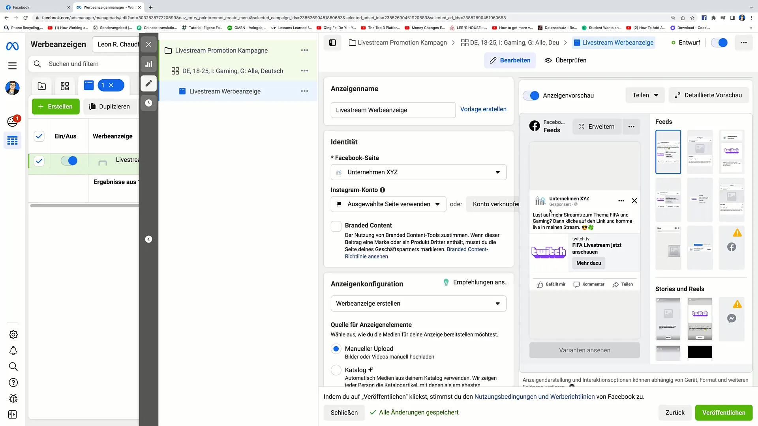Click the magnifier search icon in sidebar
Viewport: 758px width, 426px height.
tap(13, 366)
